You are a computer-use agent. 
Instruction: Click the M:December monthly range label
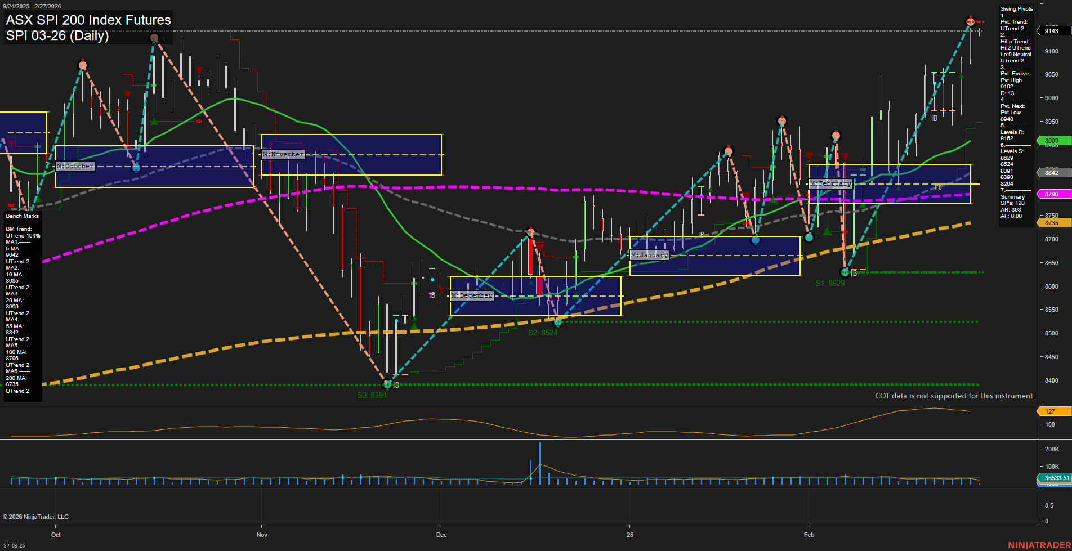coord(472,295)
